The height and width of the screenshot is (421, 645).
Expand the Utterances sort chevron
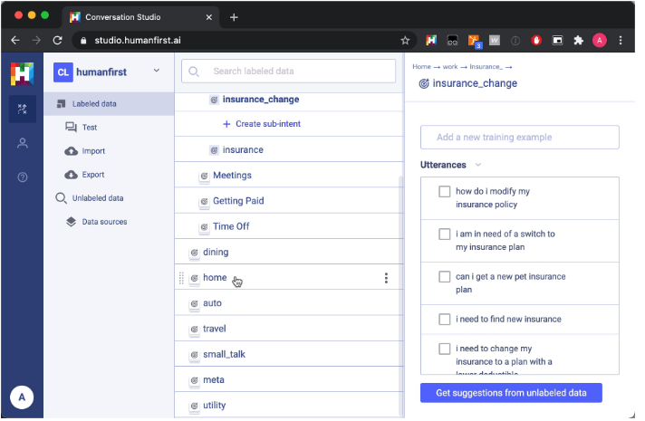(x=478, y=165)
